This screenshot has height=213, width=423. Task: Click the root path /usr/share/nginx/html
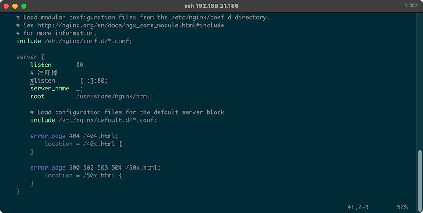click(115, 97)
